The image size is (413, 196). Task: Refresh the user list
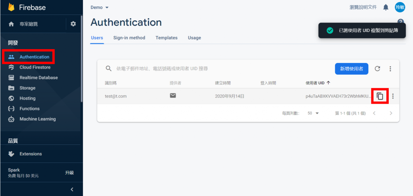(378, 69)
